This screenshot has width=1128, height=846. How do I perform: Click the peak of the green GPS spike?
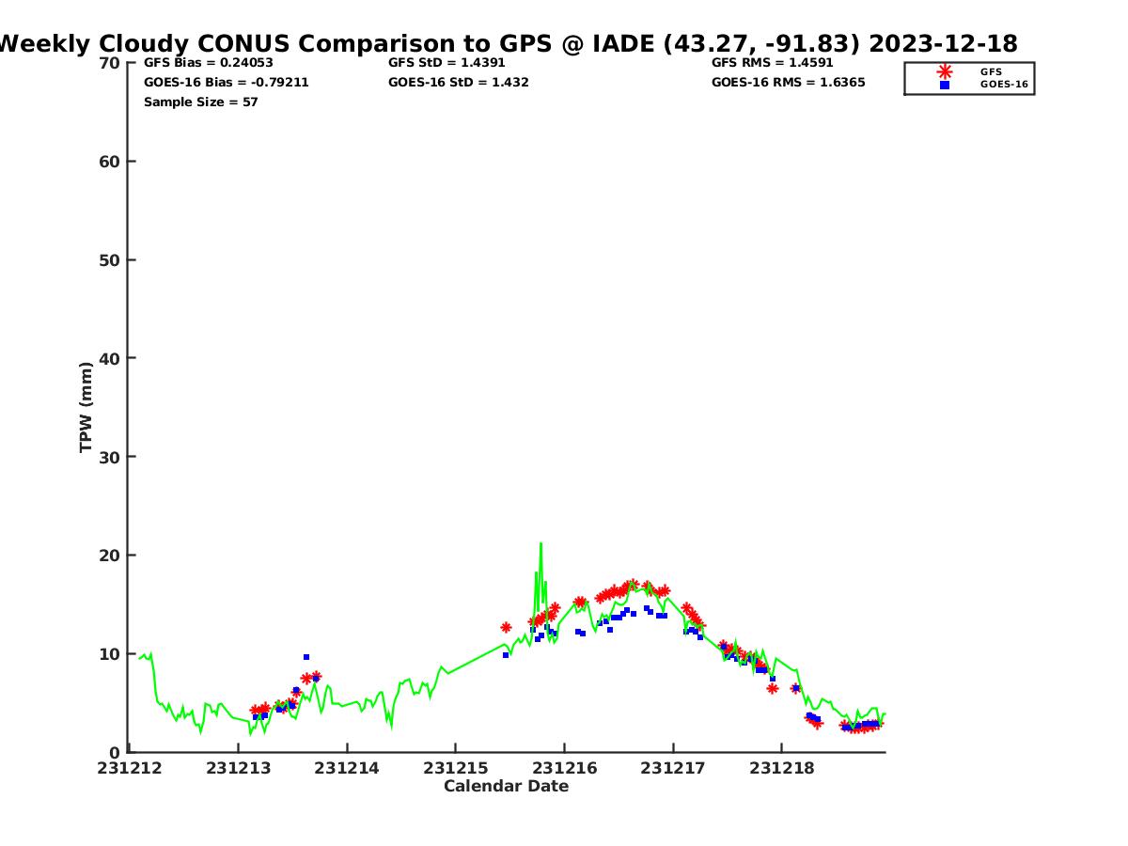(x=540, y=543)
